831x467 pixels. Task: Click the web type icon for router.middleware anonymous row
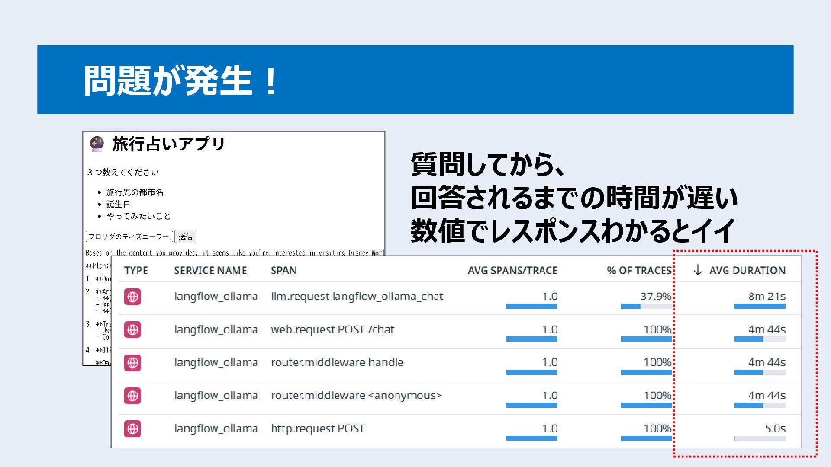(132, 396)
